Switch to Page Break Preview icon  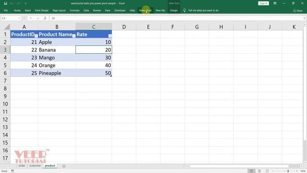point(267,171)
